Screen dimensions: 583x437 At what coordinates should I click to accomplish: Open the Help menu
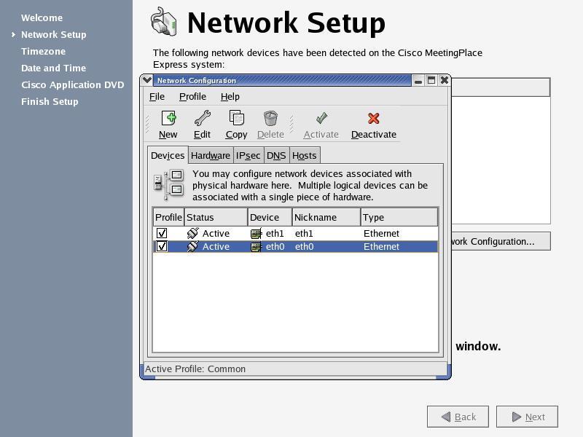pos(230,97)
